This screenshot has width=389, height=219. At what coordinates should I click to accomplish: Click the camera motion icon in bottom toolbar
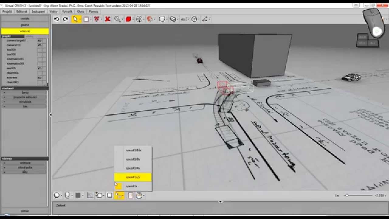pyautogui.click(x=99, y=195)
